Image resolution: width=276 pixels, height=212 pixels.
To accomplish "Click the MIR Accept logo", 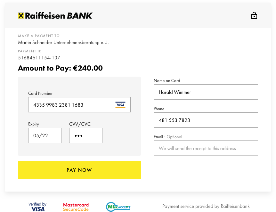I will (x=118, y=207).
